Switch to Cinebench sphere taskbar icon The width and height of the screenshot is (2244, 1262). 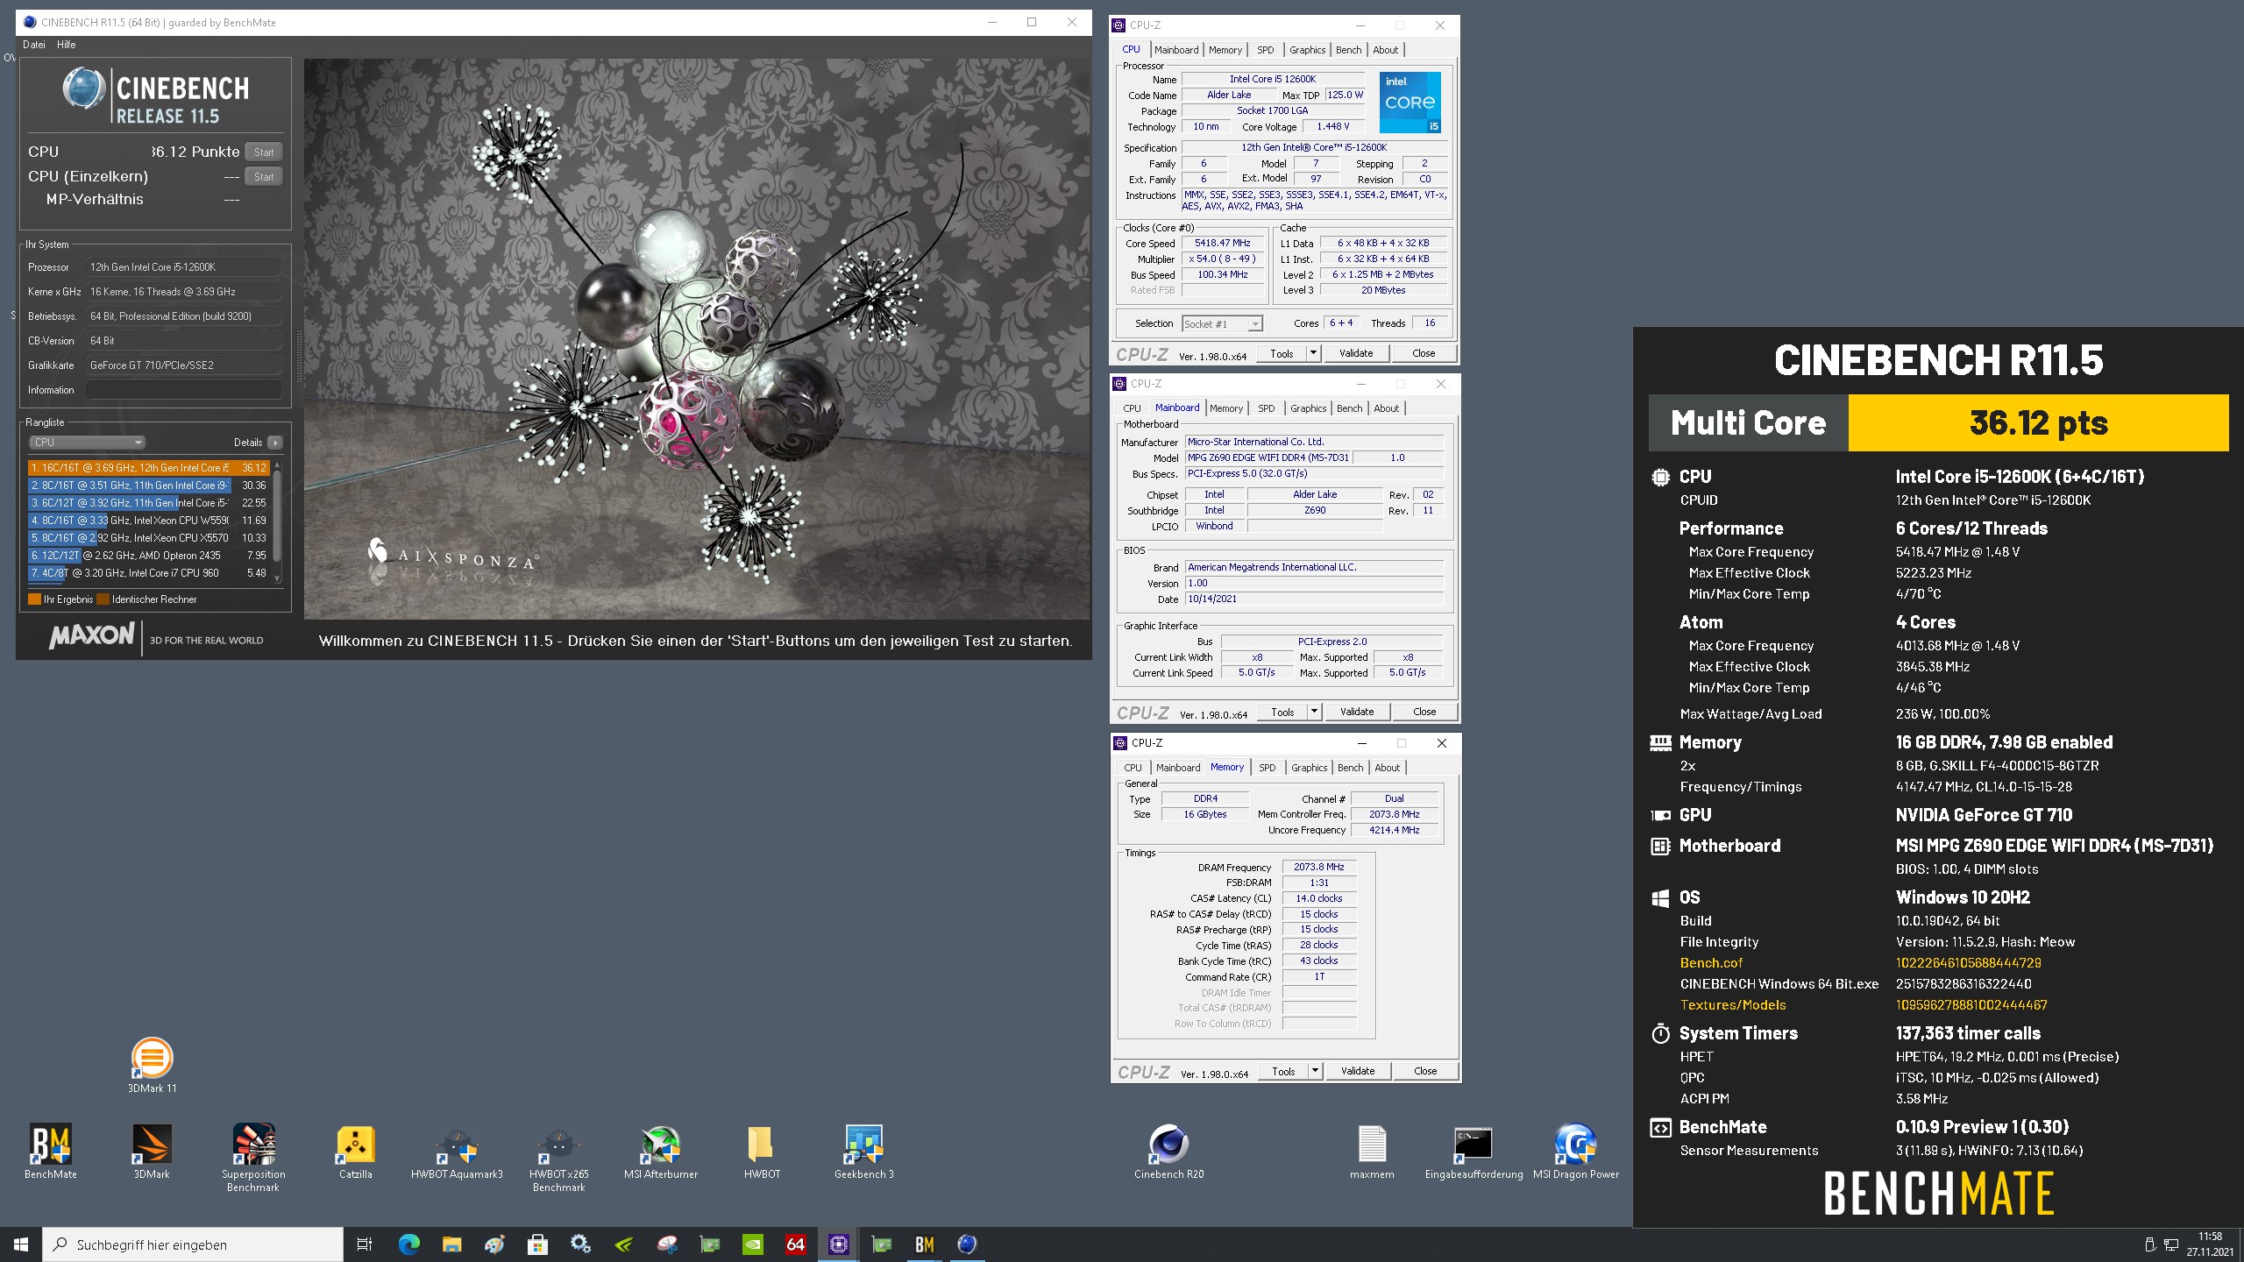point(967,1244)
